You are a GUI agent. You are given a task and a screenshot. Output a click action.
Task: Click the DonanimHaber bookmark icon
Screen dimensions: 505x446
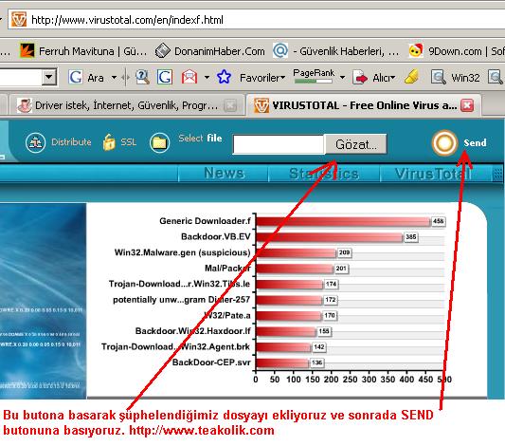point(163,51)
